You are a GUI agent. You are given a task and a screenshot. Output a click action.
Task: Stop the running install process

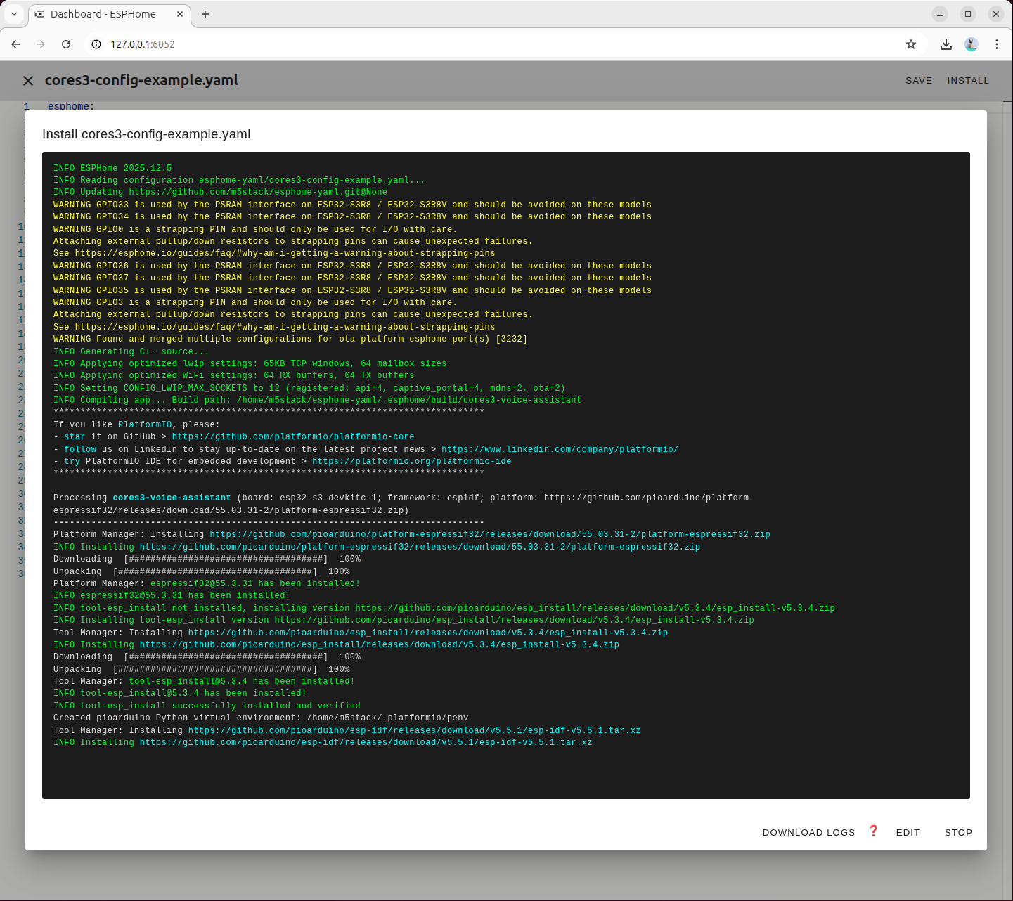(x=958, y=832)
